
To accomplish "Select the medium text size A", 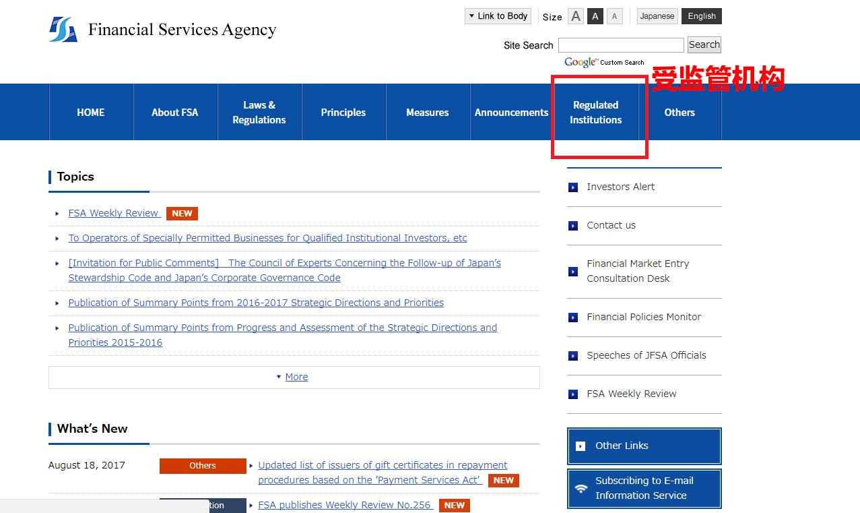I will click(x=595, y=16).
